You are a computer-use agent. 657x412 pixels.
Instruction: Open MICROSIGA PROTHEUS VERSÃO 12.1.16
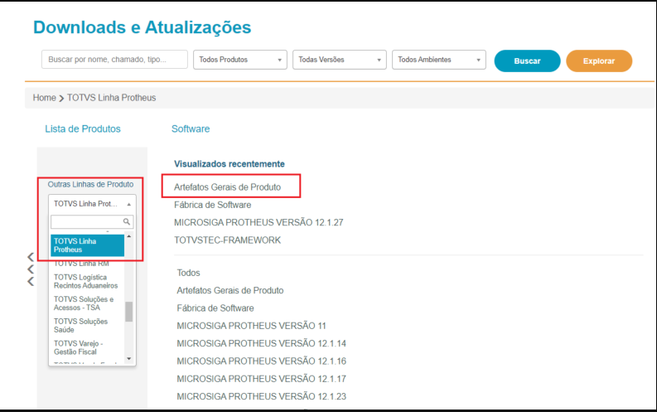coord(262,361)
